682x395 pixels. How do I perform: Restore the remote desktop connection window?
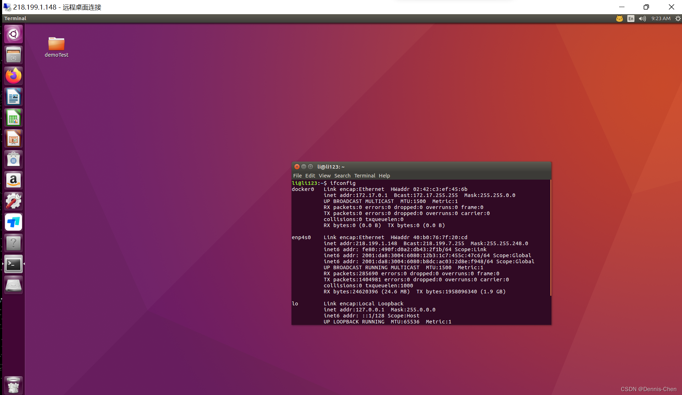click(646, 7)
